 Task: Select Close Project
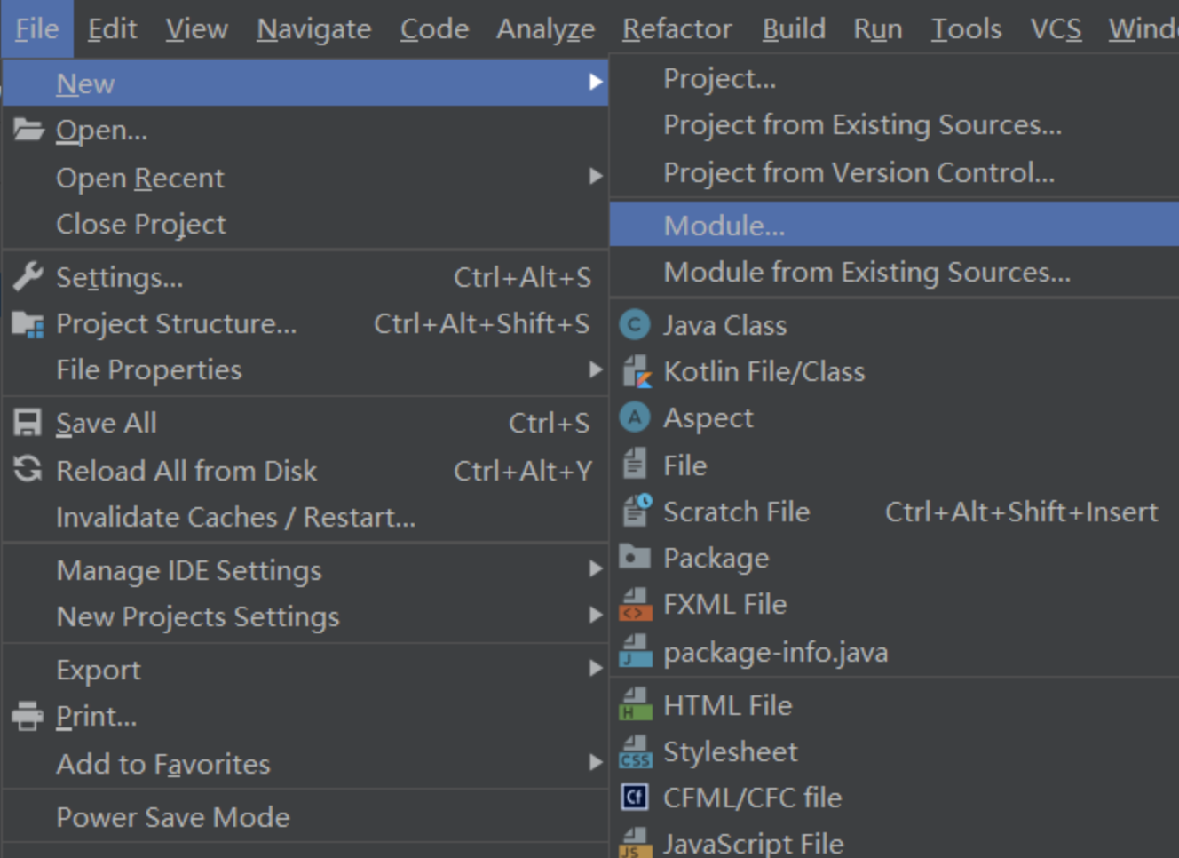click(141, 224)
